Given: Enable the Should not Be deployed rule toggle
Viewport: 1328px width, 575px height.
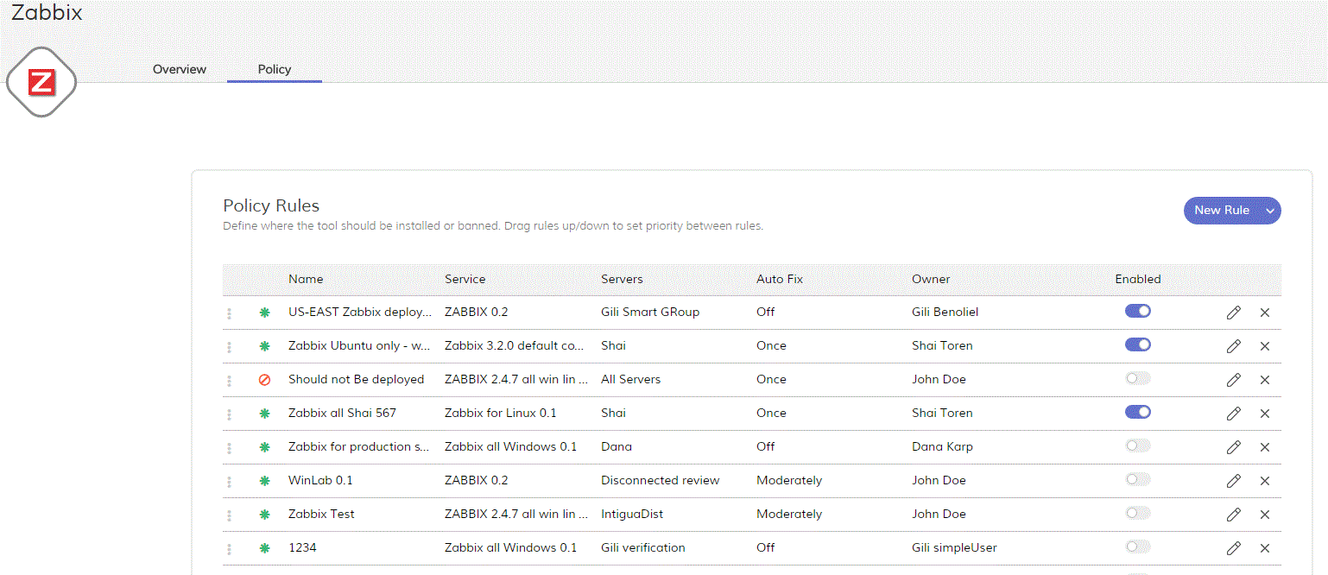Looking at the screenshot, I should point(1138,378).
